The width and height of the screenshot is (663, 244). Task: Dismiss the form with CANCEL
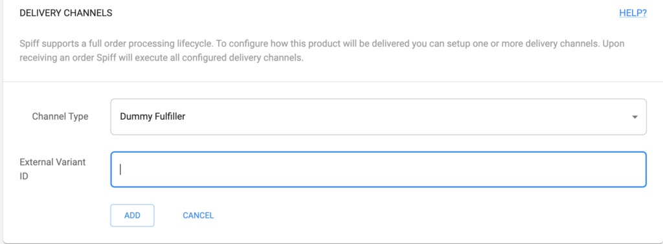click(x=198, y=216)
